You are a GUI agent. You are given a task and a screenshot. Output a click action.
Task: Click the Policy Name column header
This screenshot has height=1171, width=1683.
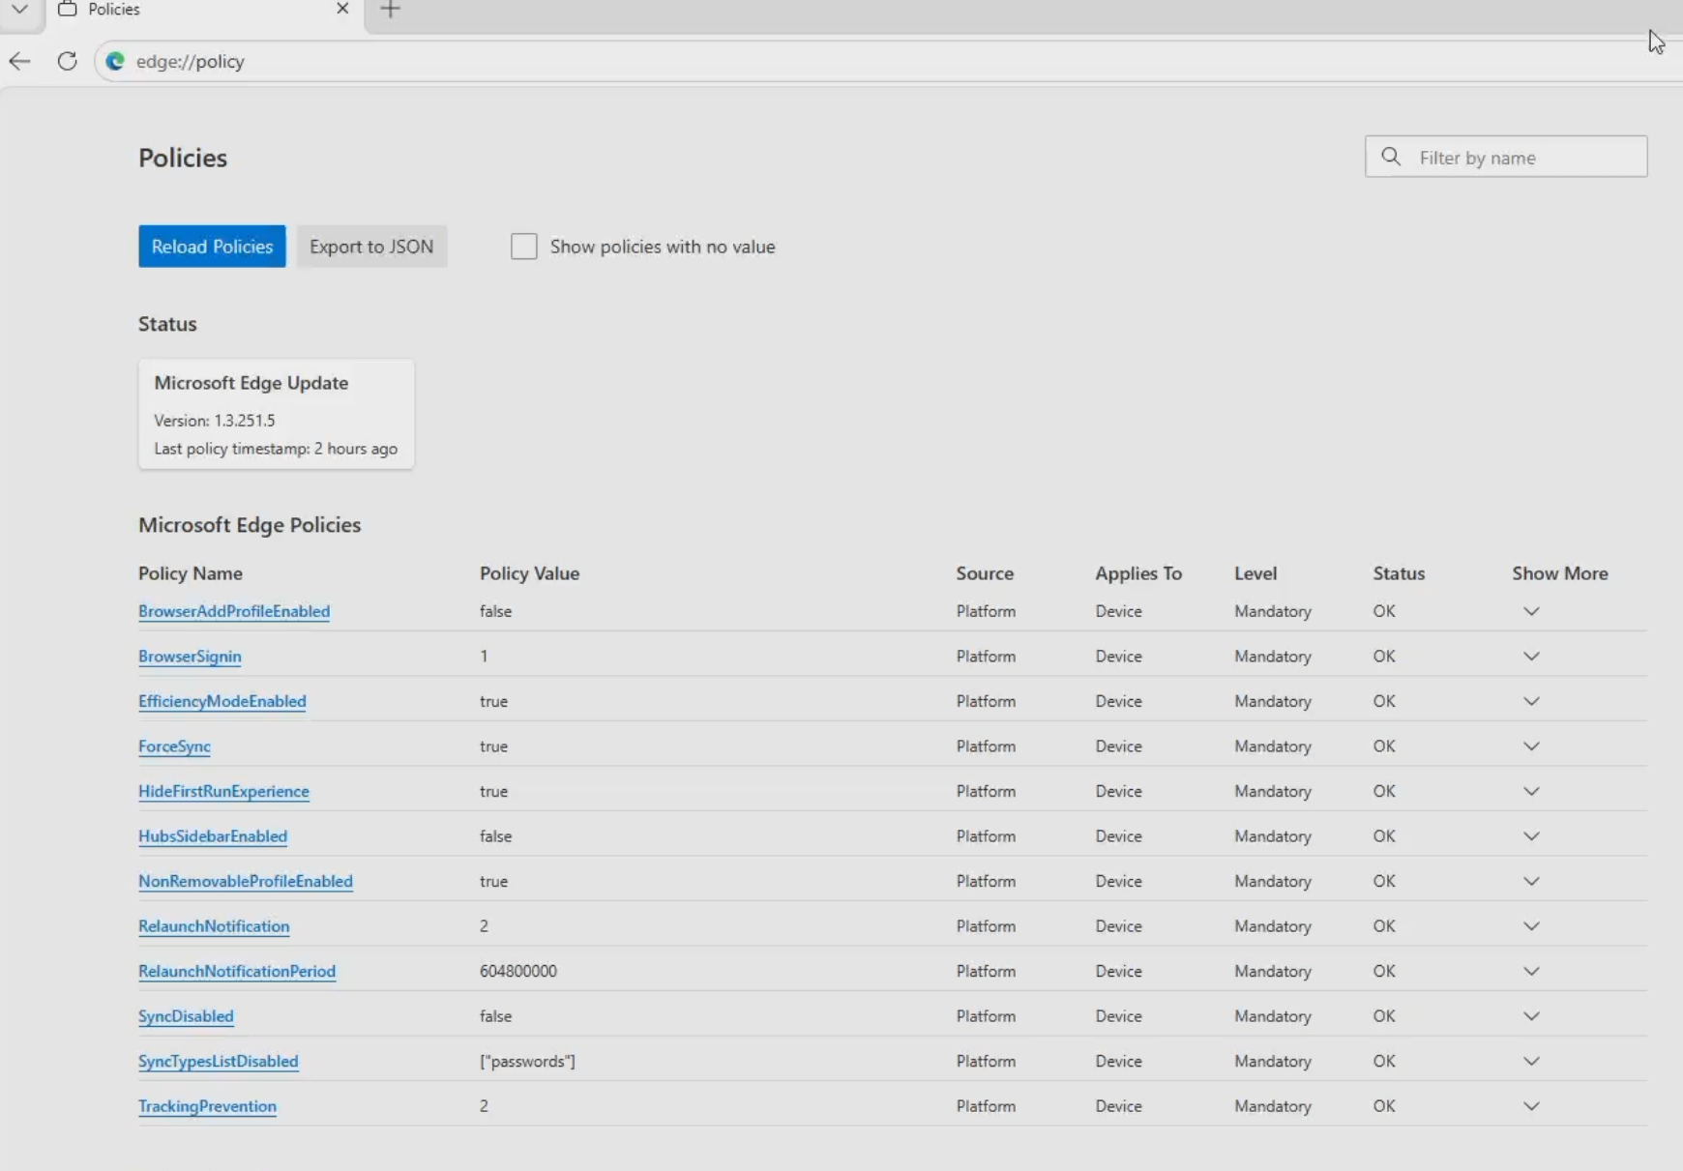[x=191, y=573]
